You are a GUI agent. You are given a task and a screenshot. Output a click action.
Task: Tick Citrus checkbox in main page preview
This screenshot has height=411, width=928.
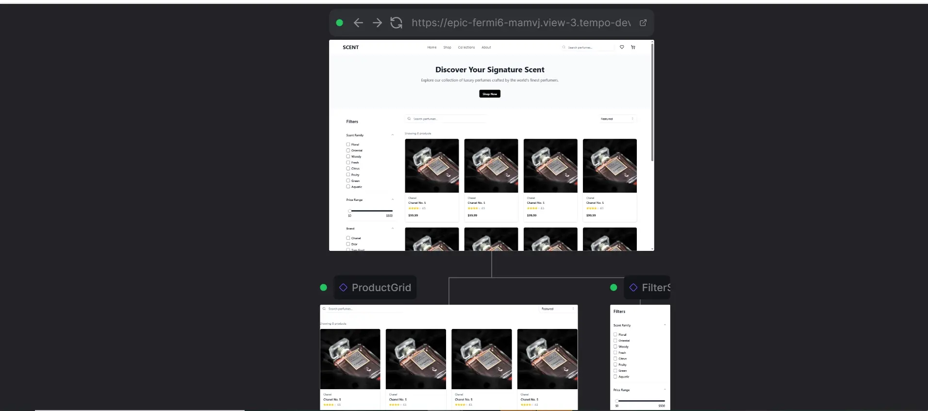[x=348, y=168]
